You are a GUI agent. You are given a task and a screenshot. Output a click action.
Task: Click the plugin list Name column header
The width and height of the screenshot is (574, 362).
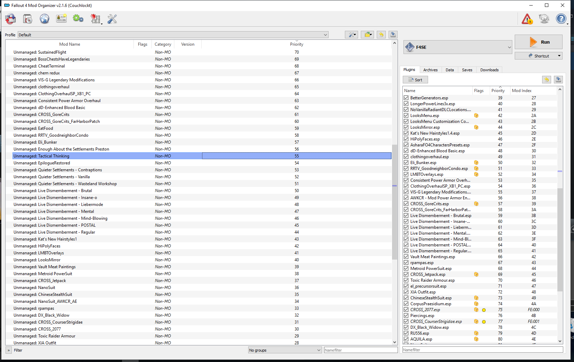pos(438,91)
